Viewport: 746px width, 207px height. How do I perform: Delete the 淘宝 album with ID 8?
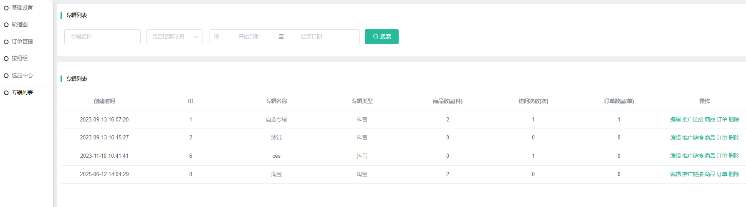point(734,174)
